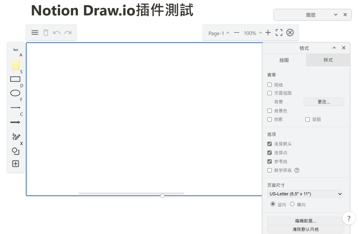The image size is (358, 234).
Task: Open the shapes library icon
Action: (15, 151)
